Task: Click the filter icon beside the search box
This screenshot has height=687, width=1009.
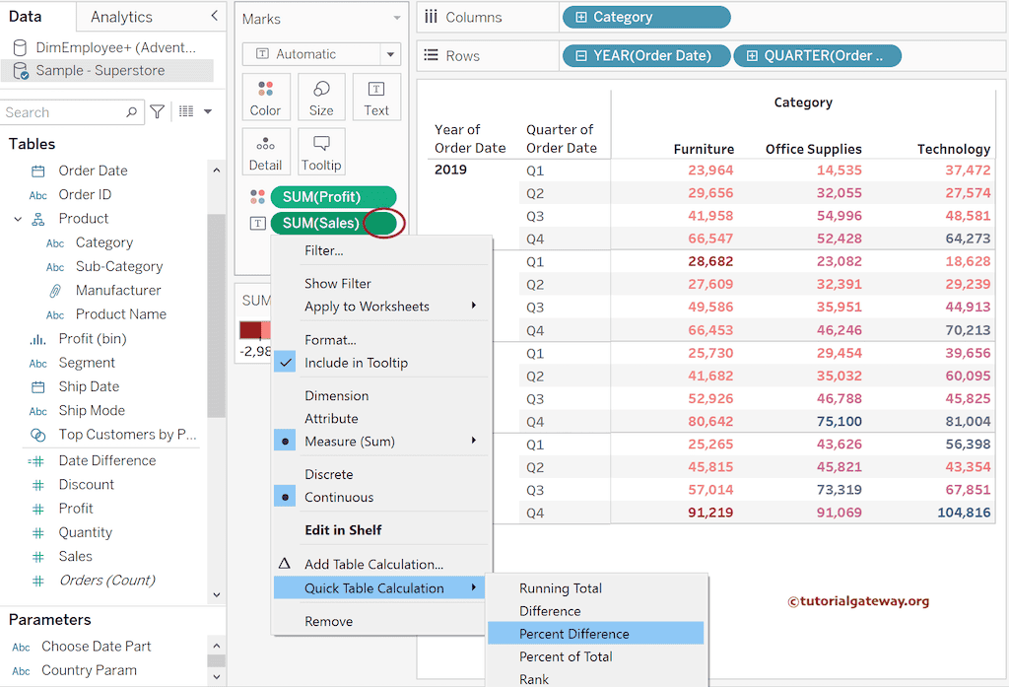Action: point(157,111)
